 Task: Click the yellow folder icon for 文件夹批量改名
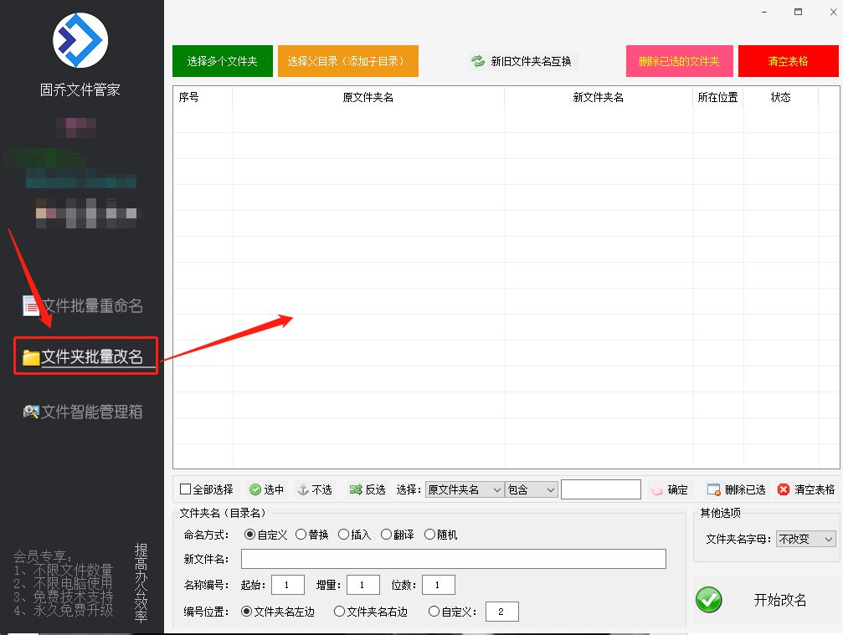pyautogui.click(x=31, y=357)
